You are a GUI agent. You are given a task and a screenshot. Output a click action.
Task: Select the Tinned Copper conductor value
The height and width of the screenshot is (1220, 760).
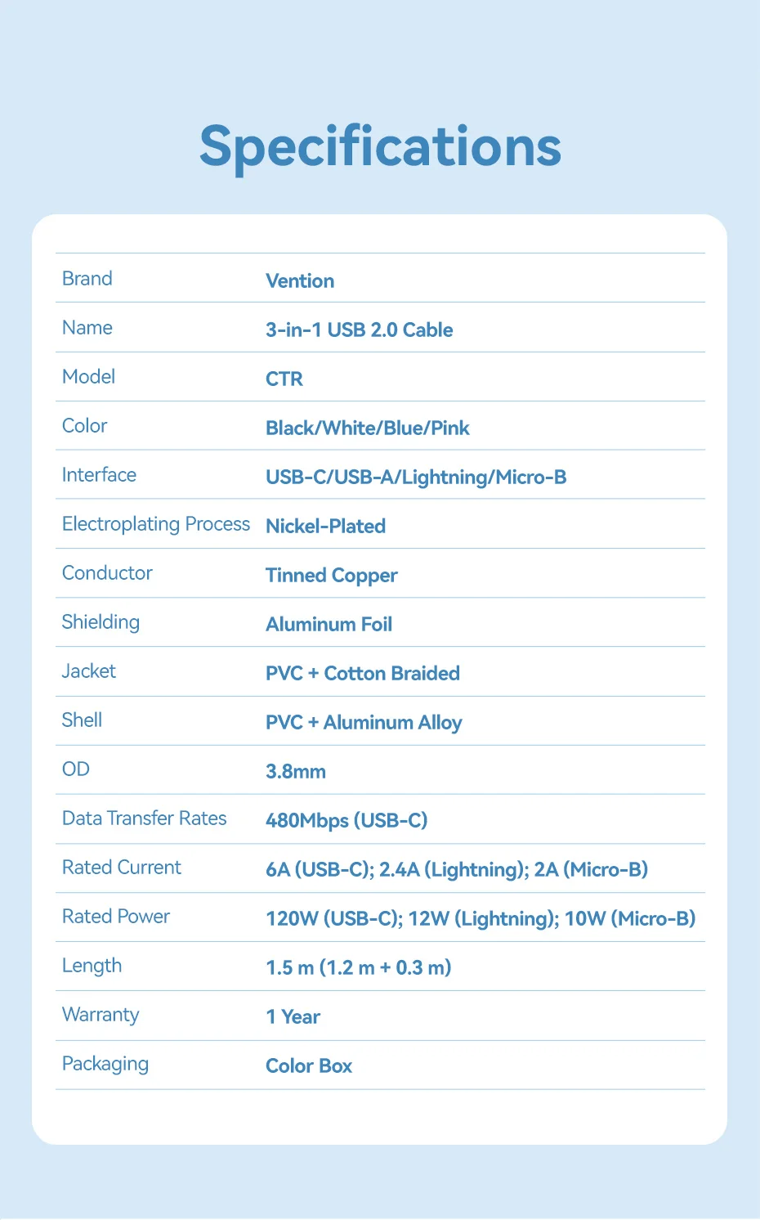332,576
